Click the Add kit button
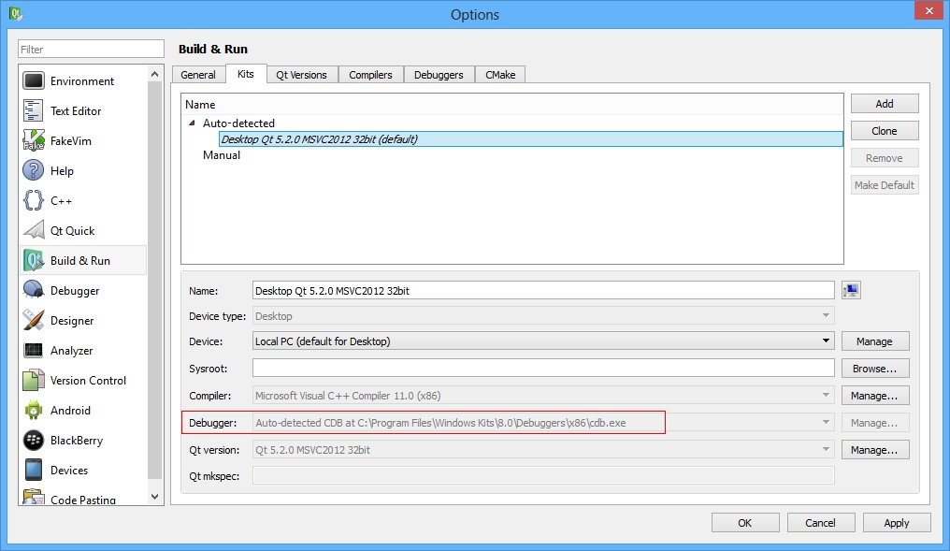Image resolution: width=950 pixels, height=551 pixels. pos(885,104)
